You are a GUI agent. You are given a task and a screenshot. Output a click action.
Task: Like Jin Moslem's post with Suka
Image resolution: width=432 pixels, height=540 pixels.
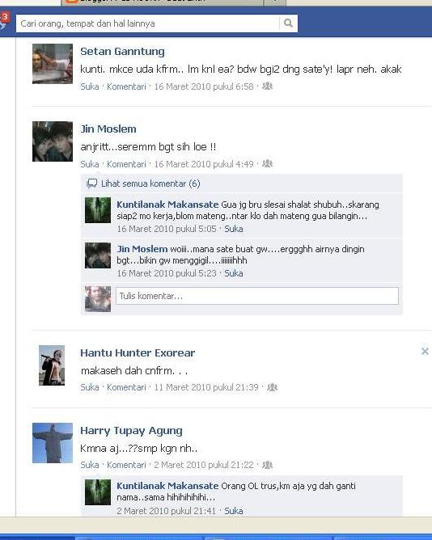pyautogui.click(x=90, y=164)
